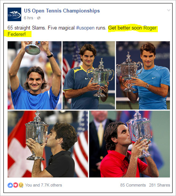Open photo with Swiss flag and trophy kiss
This screenshot has width=176, height=196.
coord(48,144)
